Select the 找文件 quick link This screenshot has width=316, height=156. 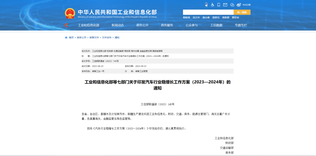196,18
